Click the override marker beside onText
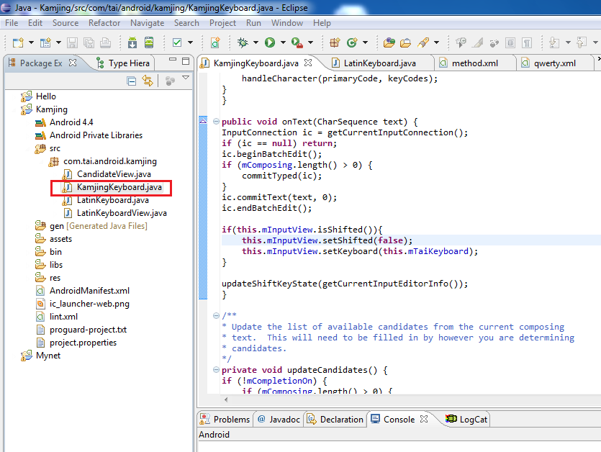This screenshot has width=601, height=452. (x=203, y=122)
